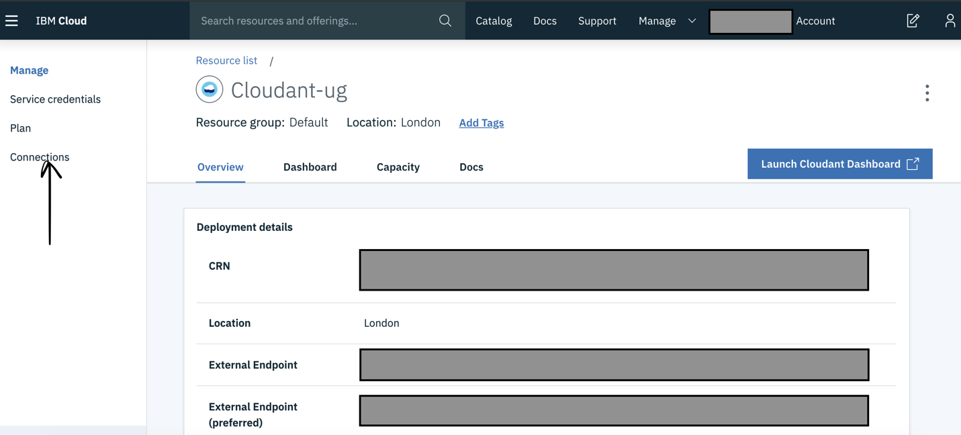Viewport: 961px width, 435px height.
Task: Switch to the Dashboard tab
Action: (310, 167)
